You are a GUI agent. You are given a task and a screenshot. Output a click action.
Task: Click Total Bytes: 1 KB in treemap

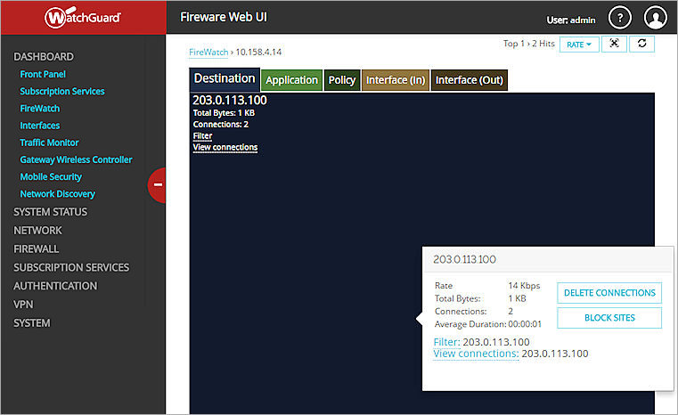(x=224, y=113)
